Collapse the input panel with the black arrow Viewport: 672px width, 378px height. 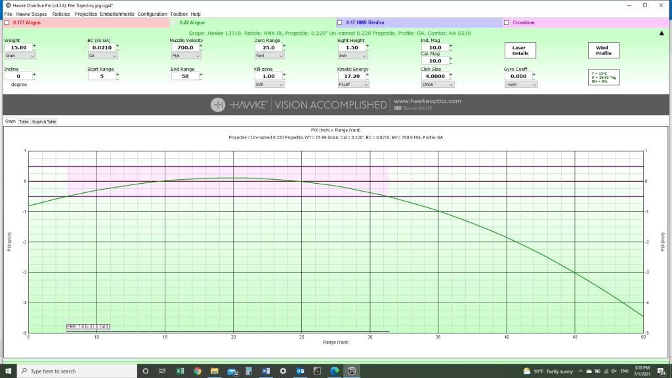pyautogui.click(x=661, y=33)
